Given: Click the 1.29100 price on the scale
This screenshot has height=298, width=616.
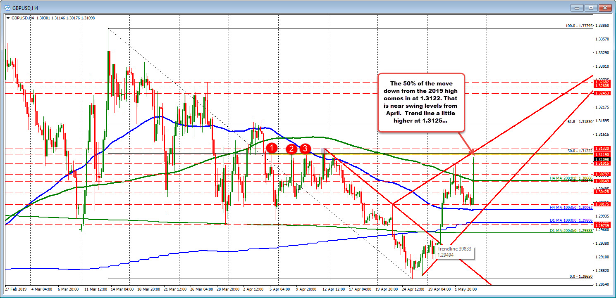Looking at the screenshot, I should [602, 257].
